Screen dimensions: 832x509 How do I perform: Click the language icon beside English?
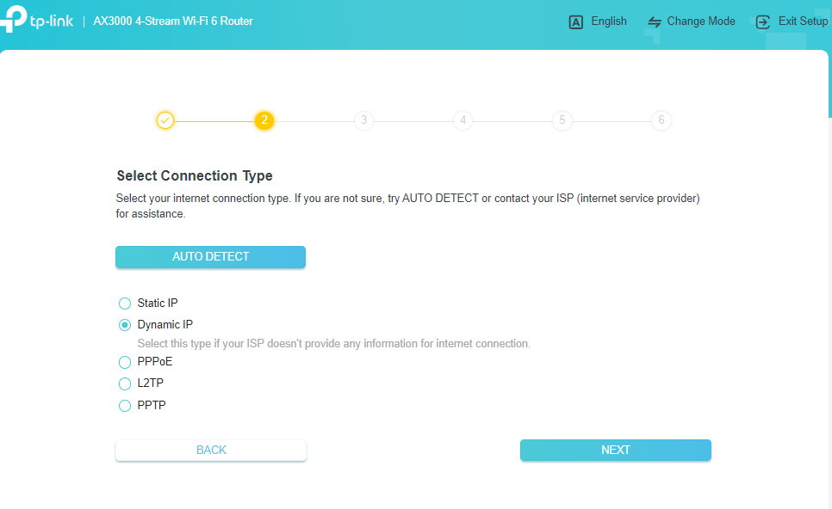[x=575, y=21]
